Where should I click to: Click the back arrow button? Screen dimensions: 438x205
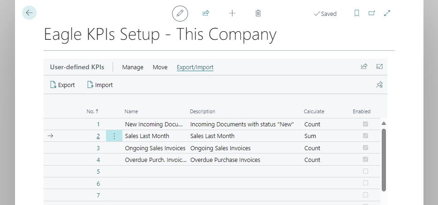[29, 13]
